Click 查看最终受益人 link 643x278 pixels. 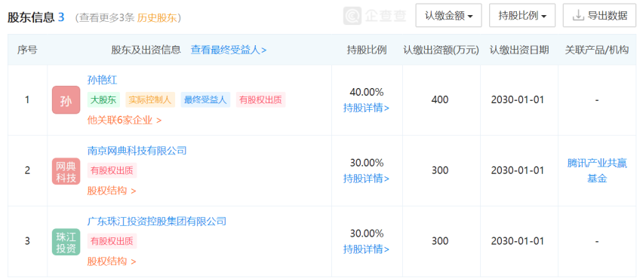229,50
